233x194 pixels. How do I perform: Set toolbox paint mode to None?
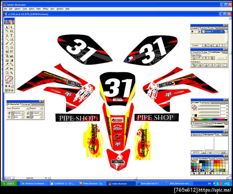[12, 86]
